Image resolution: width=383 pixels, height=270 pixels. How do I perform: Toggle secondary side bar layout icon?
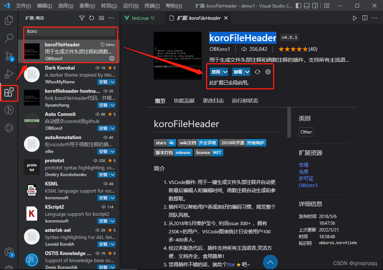(315, 6)
